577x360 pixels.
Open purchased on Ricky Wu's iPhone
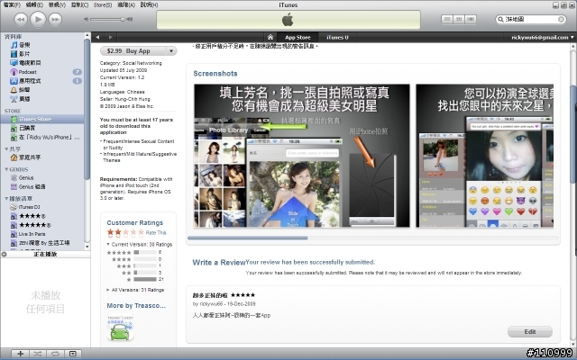tap(45, 137)
